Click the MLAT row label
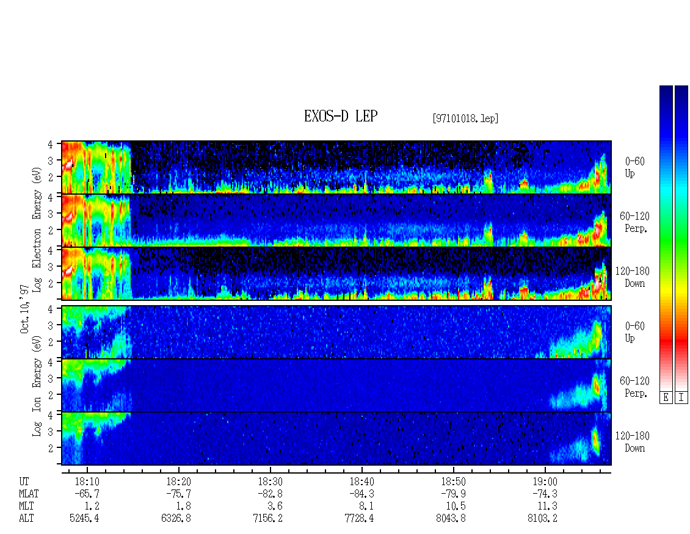Screen dimensions: 690x534 (x=29, y=494)
